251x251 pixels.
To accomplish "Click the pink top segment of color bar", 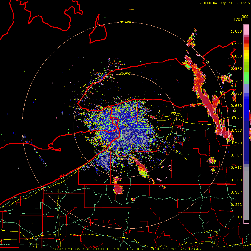I will (246, 30).
